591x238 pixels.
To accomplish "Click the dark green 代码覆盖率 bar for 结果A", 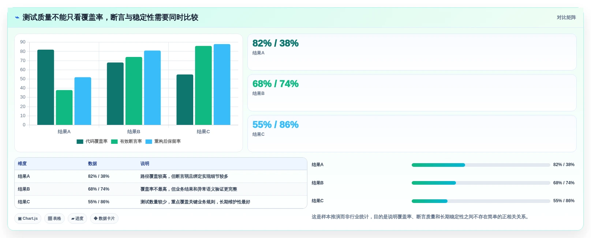I will (46, 87).
